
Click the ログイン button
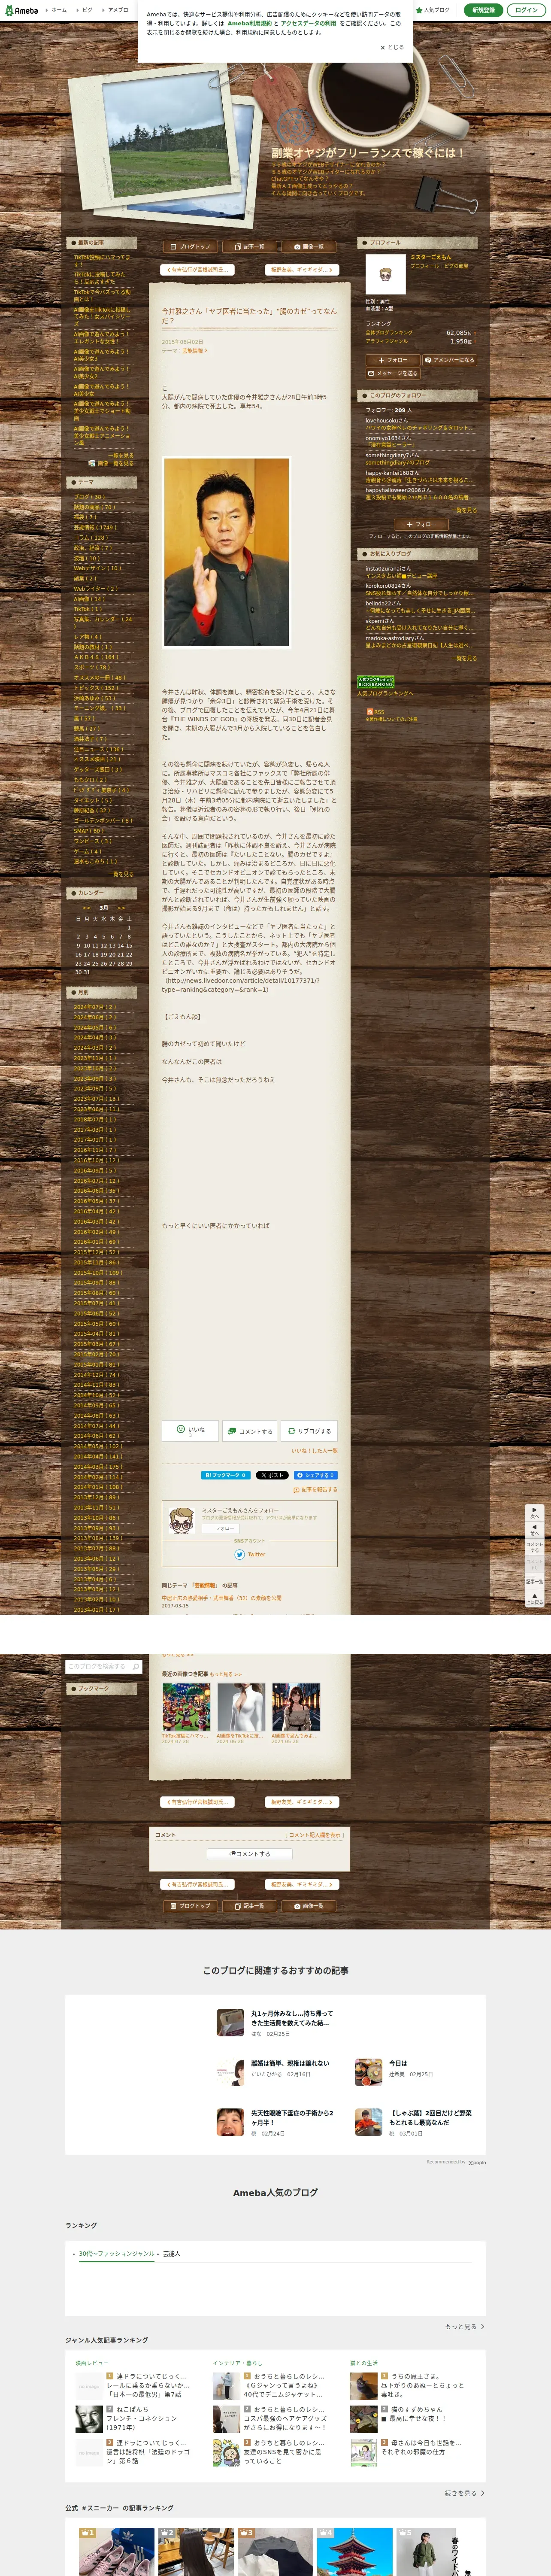pos(526,10)
